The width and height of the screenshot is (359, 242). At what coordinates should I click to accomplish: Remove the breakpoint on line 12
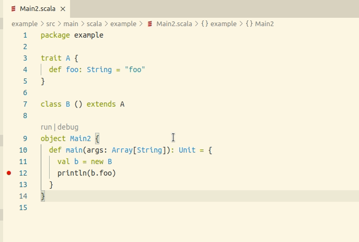coord(9,173)
